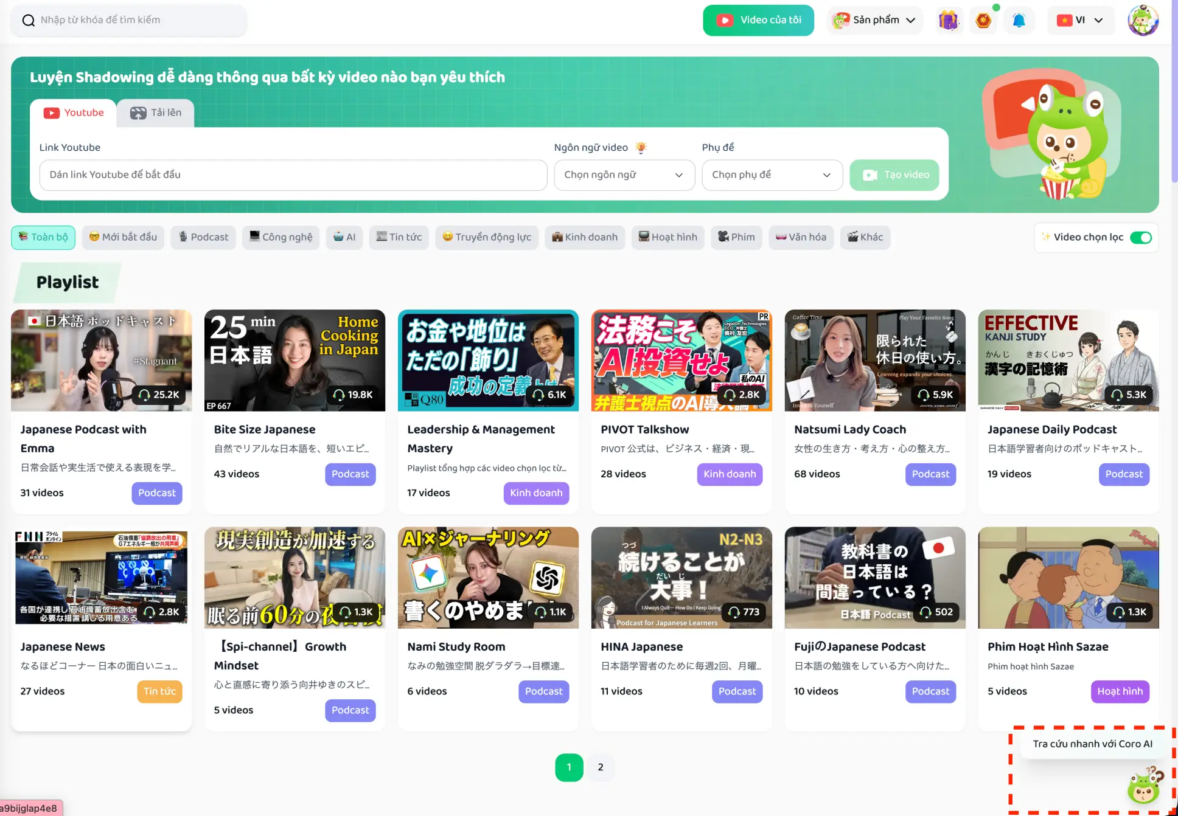Expand the Chọn phụ đề dropdown

(772, 175)
